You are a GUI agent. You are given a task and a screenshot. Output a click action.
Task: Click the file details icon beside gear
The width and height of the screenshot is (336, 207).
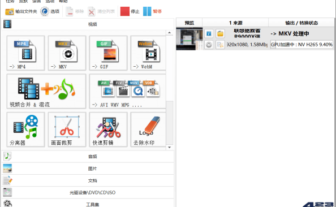[x=220, y=45]
